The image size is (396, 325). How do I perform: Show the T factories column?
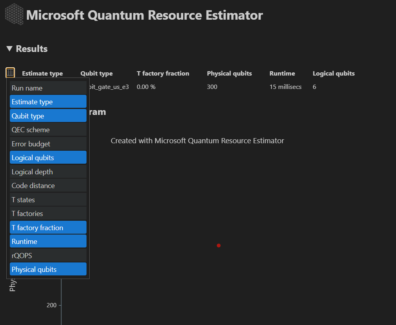pyautogui.click(x=48, y=213)
